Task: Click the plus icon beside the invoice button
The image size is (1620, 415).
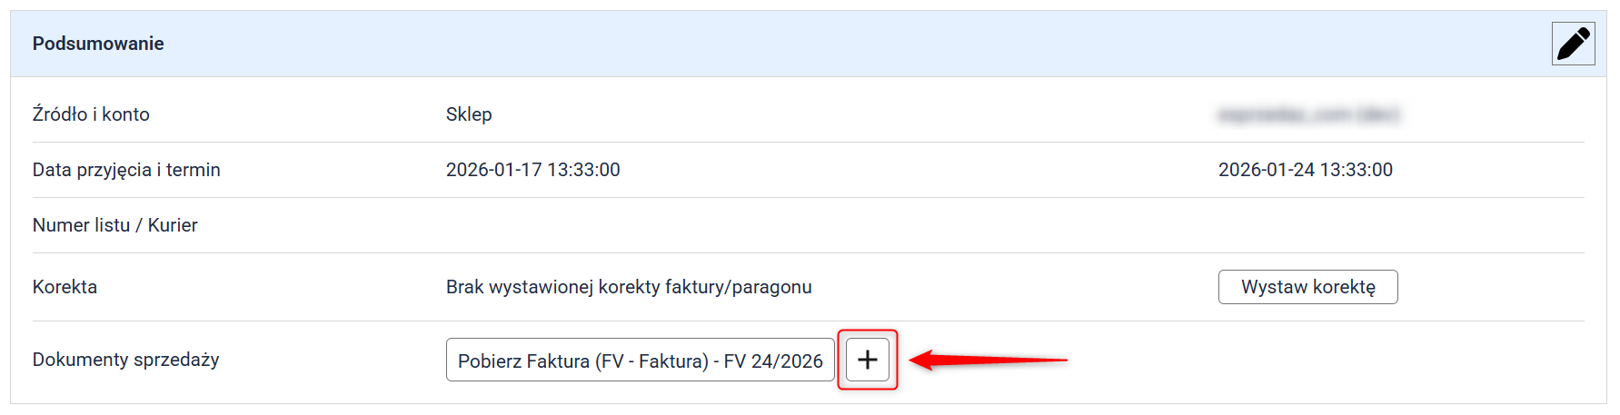Action: pyautogui.click(x=868, y=360)
